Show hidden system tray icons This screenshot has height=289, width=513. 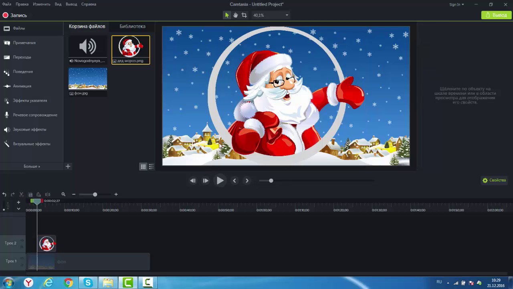tap(448, 283)
